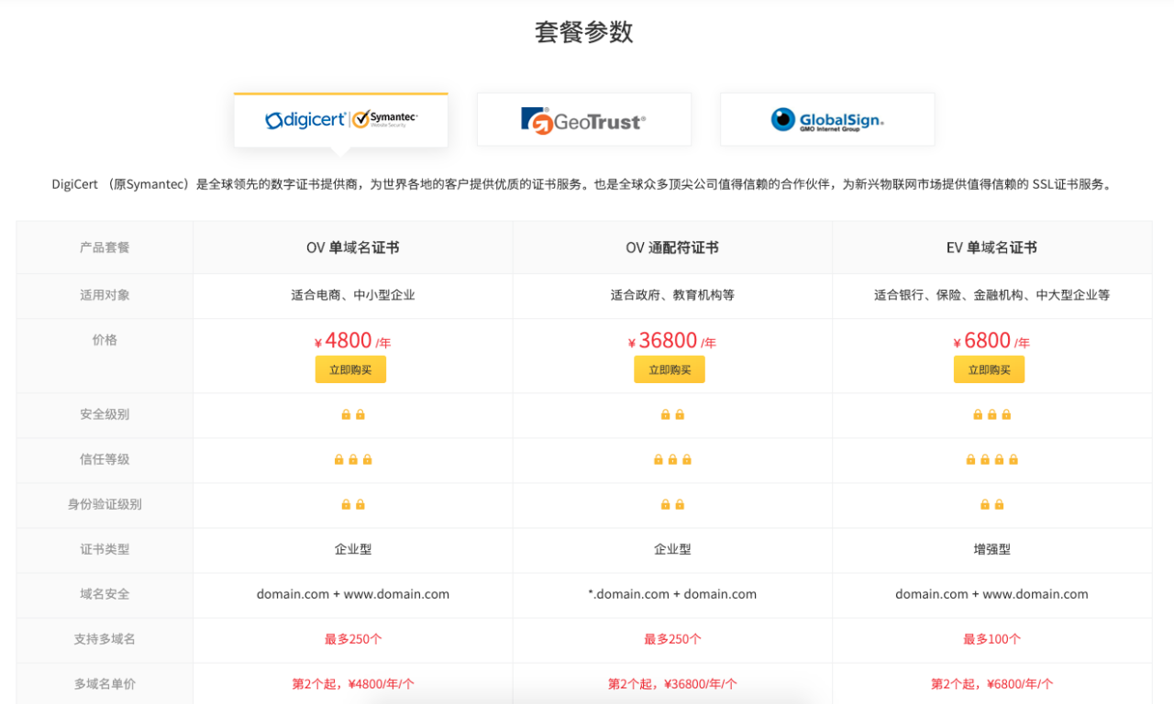Click the DigiCert logo image

click(305, 120)
